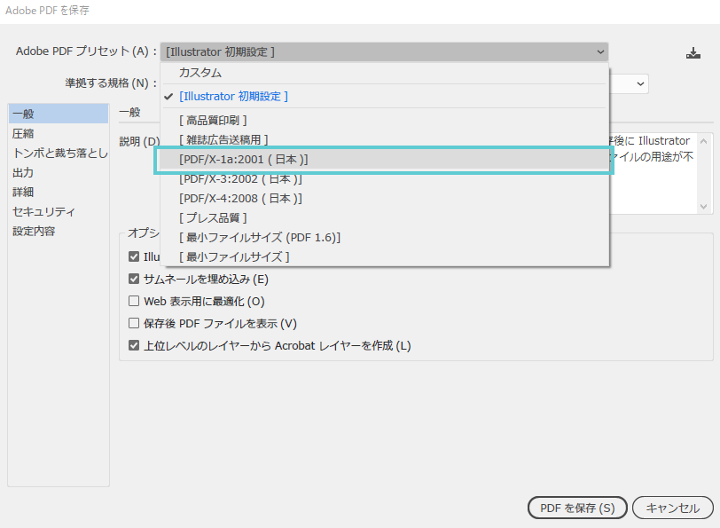The image size is (720, 528).
Task: Open the compatibility dropdown right of 準拠する規格
Action: pyautogui.click(x=640, y=83)
